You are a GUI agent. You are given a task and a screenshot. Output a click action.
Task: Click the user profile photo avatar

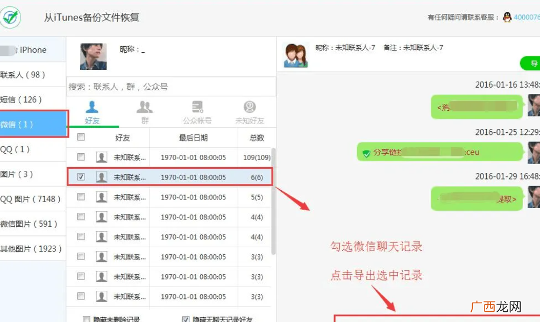(94, 56)
